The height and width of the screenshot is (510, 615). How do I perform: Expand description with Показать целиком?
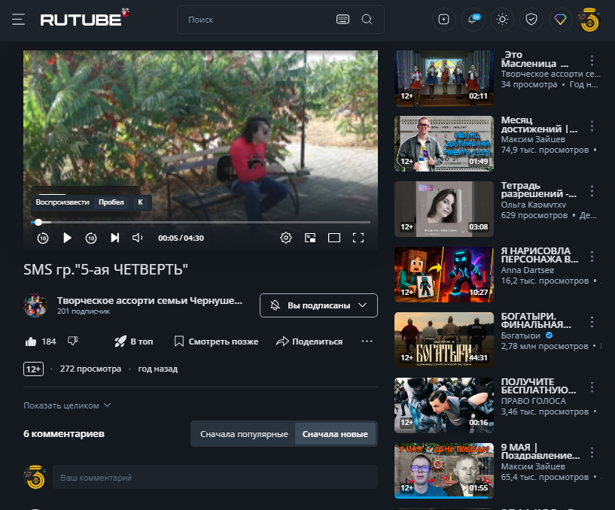(x=67, y=405)
